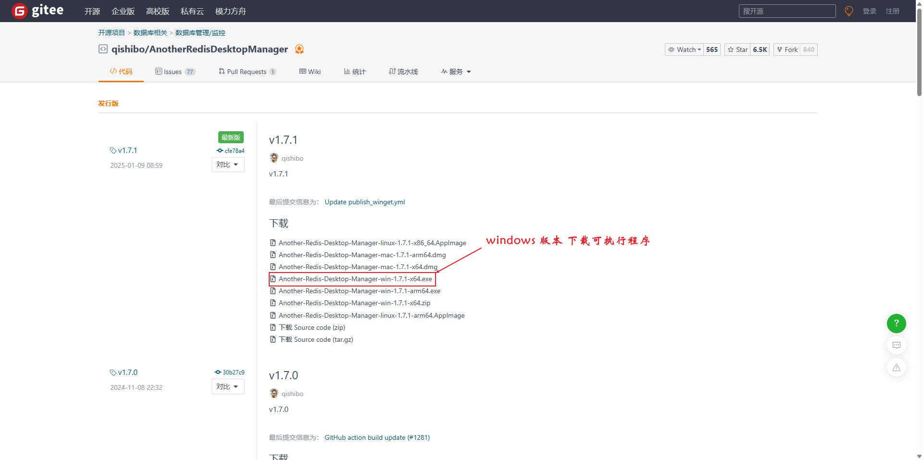Expand the 对比 dropdown for v1.7.0
This screenshot has height=460, width=923.
pos(228,386)
